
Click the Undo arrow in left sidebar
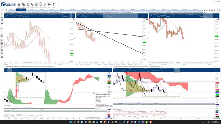pyautogui.click(x=2, y=28)
